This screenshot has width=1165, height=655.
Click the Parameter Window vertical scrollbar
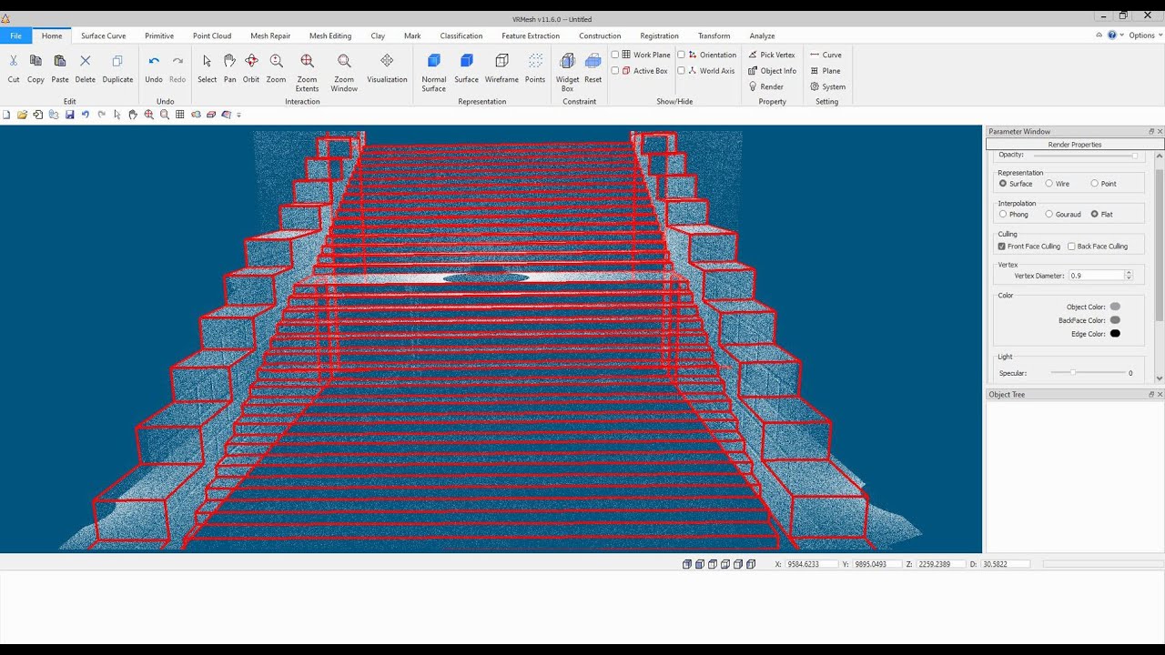pos(1160,267)
